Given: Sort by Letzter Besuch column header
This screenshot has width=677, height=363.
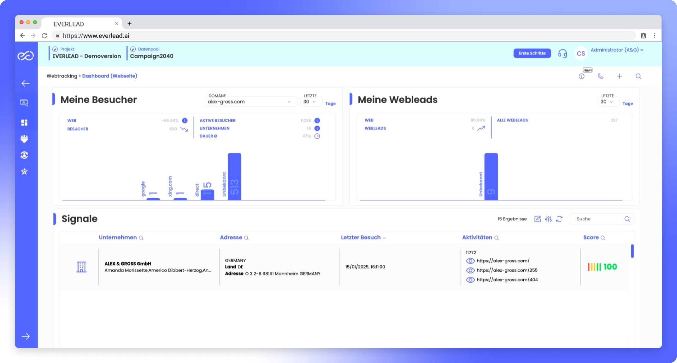Looking at the screenshot, I should [x=363, y=238].
